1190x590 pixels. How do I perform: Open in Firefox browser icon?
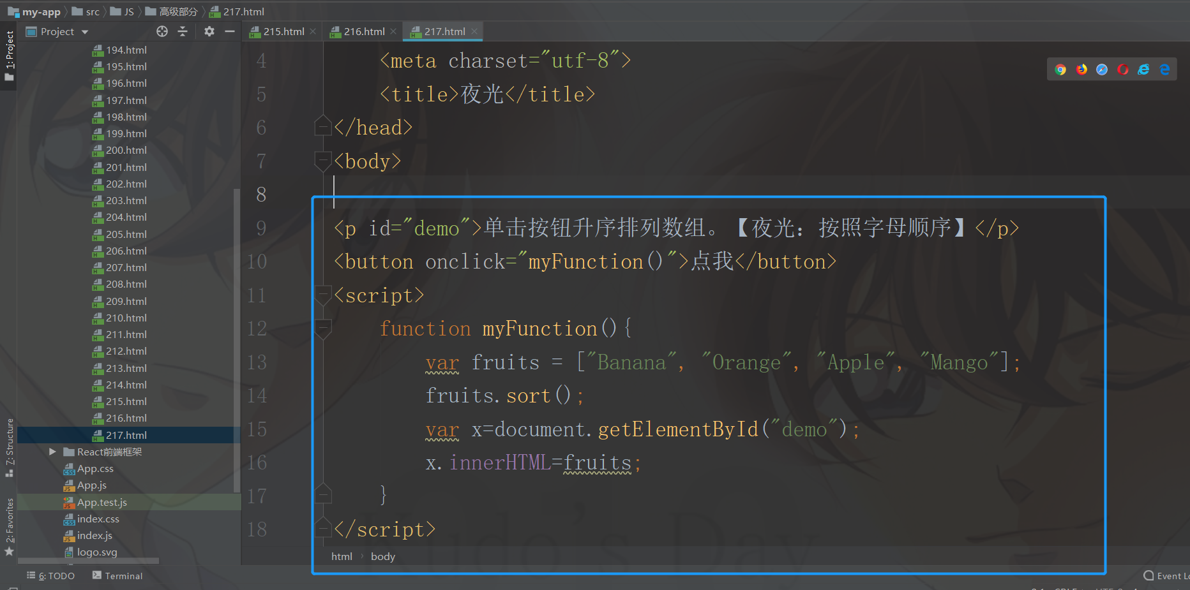tap(1081, 70)
